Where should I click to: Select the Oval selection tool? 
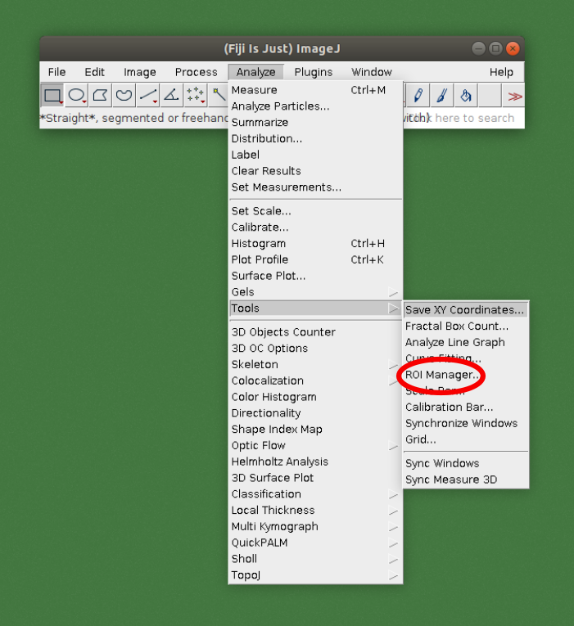pos(76,96)
